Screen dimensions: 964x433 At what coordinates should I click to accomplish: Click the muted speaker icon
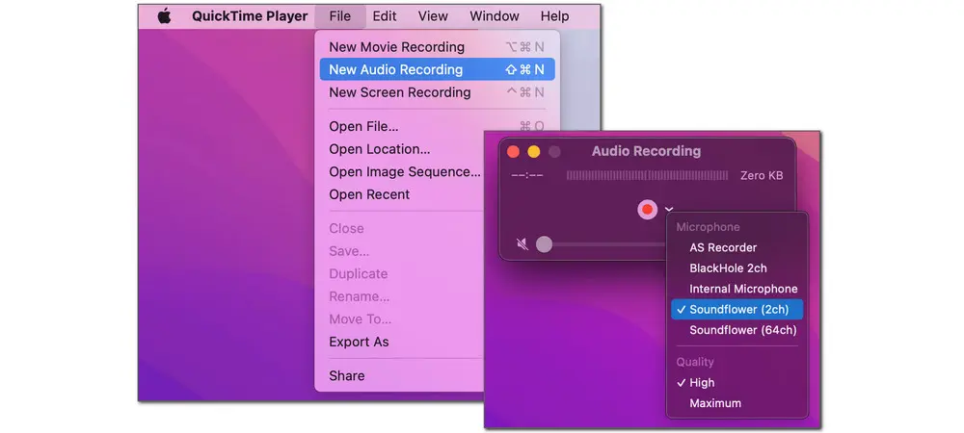pyautogui.click(x=522, y=244)
